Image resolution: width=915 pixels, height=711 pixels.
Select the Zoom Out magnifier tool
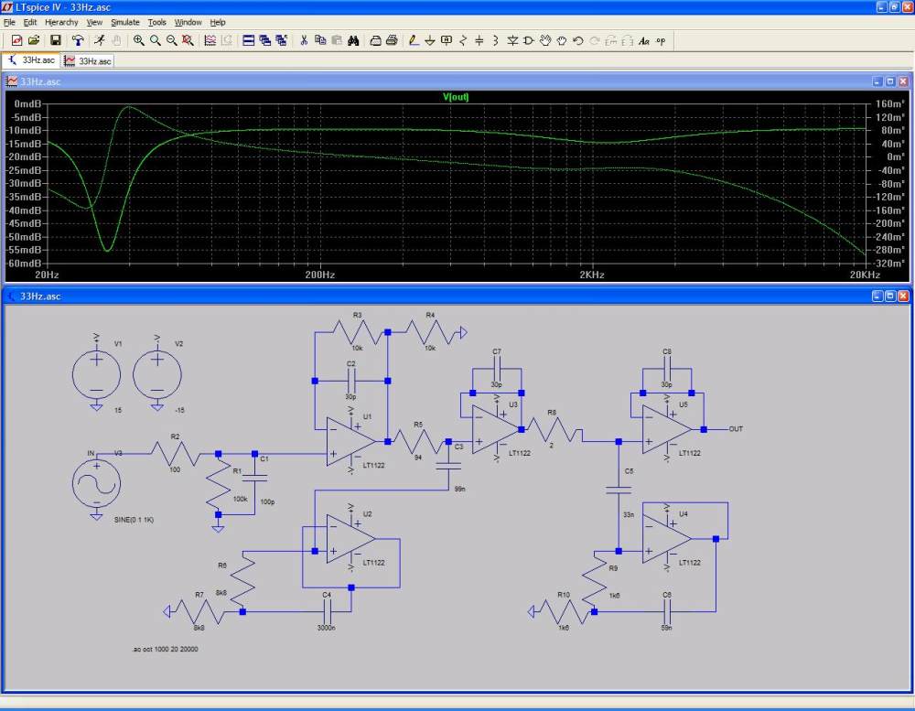tap(172, 40)
